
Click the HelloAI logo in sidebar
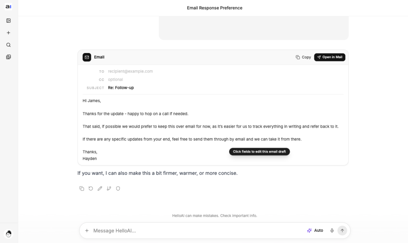click(x=8, y=7)
